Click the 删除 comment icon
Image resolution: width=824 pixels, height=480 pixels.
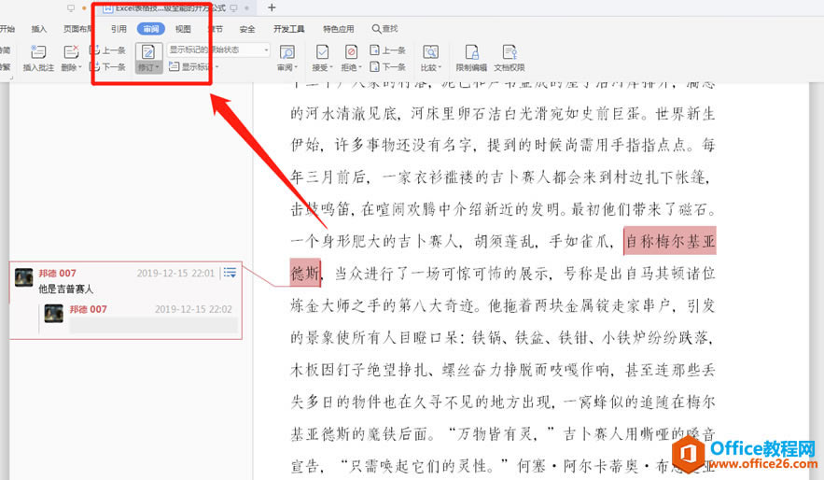point(71,52)
